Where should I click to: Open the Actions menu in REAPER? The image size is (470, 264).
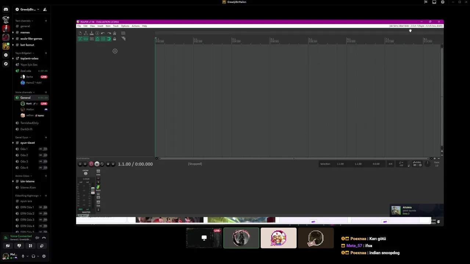[x=135, y=26]
